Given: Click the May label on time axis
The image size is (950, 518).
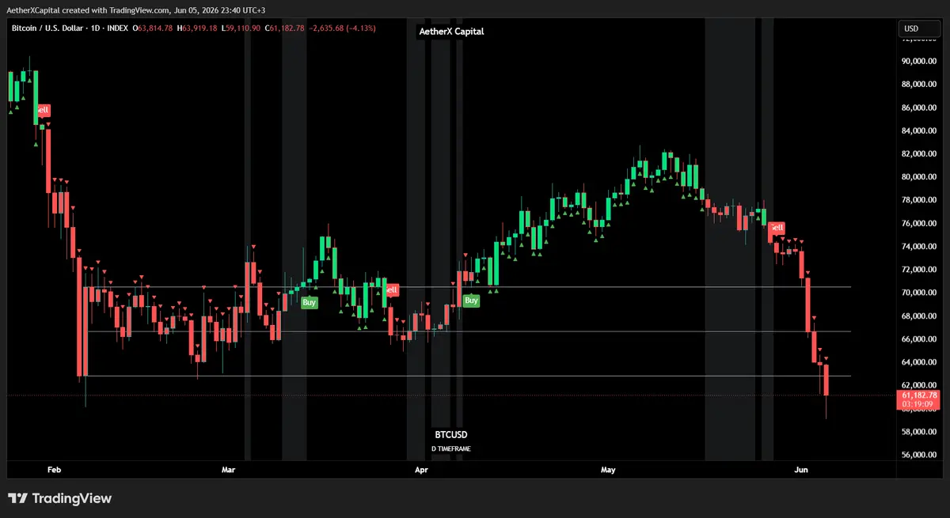Looking at the screenshot, I should [x=608, y=470].
